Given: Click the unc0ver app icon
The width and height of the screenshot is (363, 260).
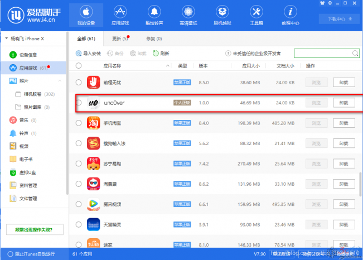Looking at the screenshot, I should coord(93,103).
